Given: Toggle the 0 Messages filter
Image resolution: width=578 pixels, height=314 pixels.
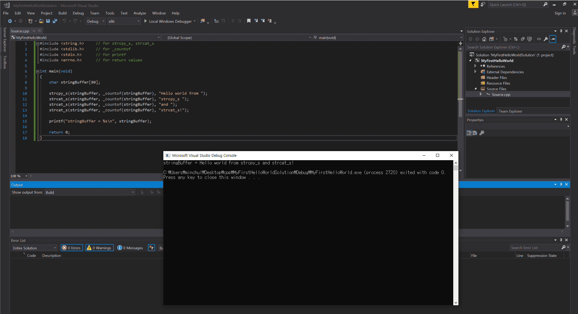Looking at the screenshot, I should 130,248.
